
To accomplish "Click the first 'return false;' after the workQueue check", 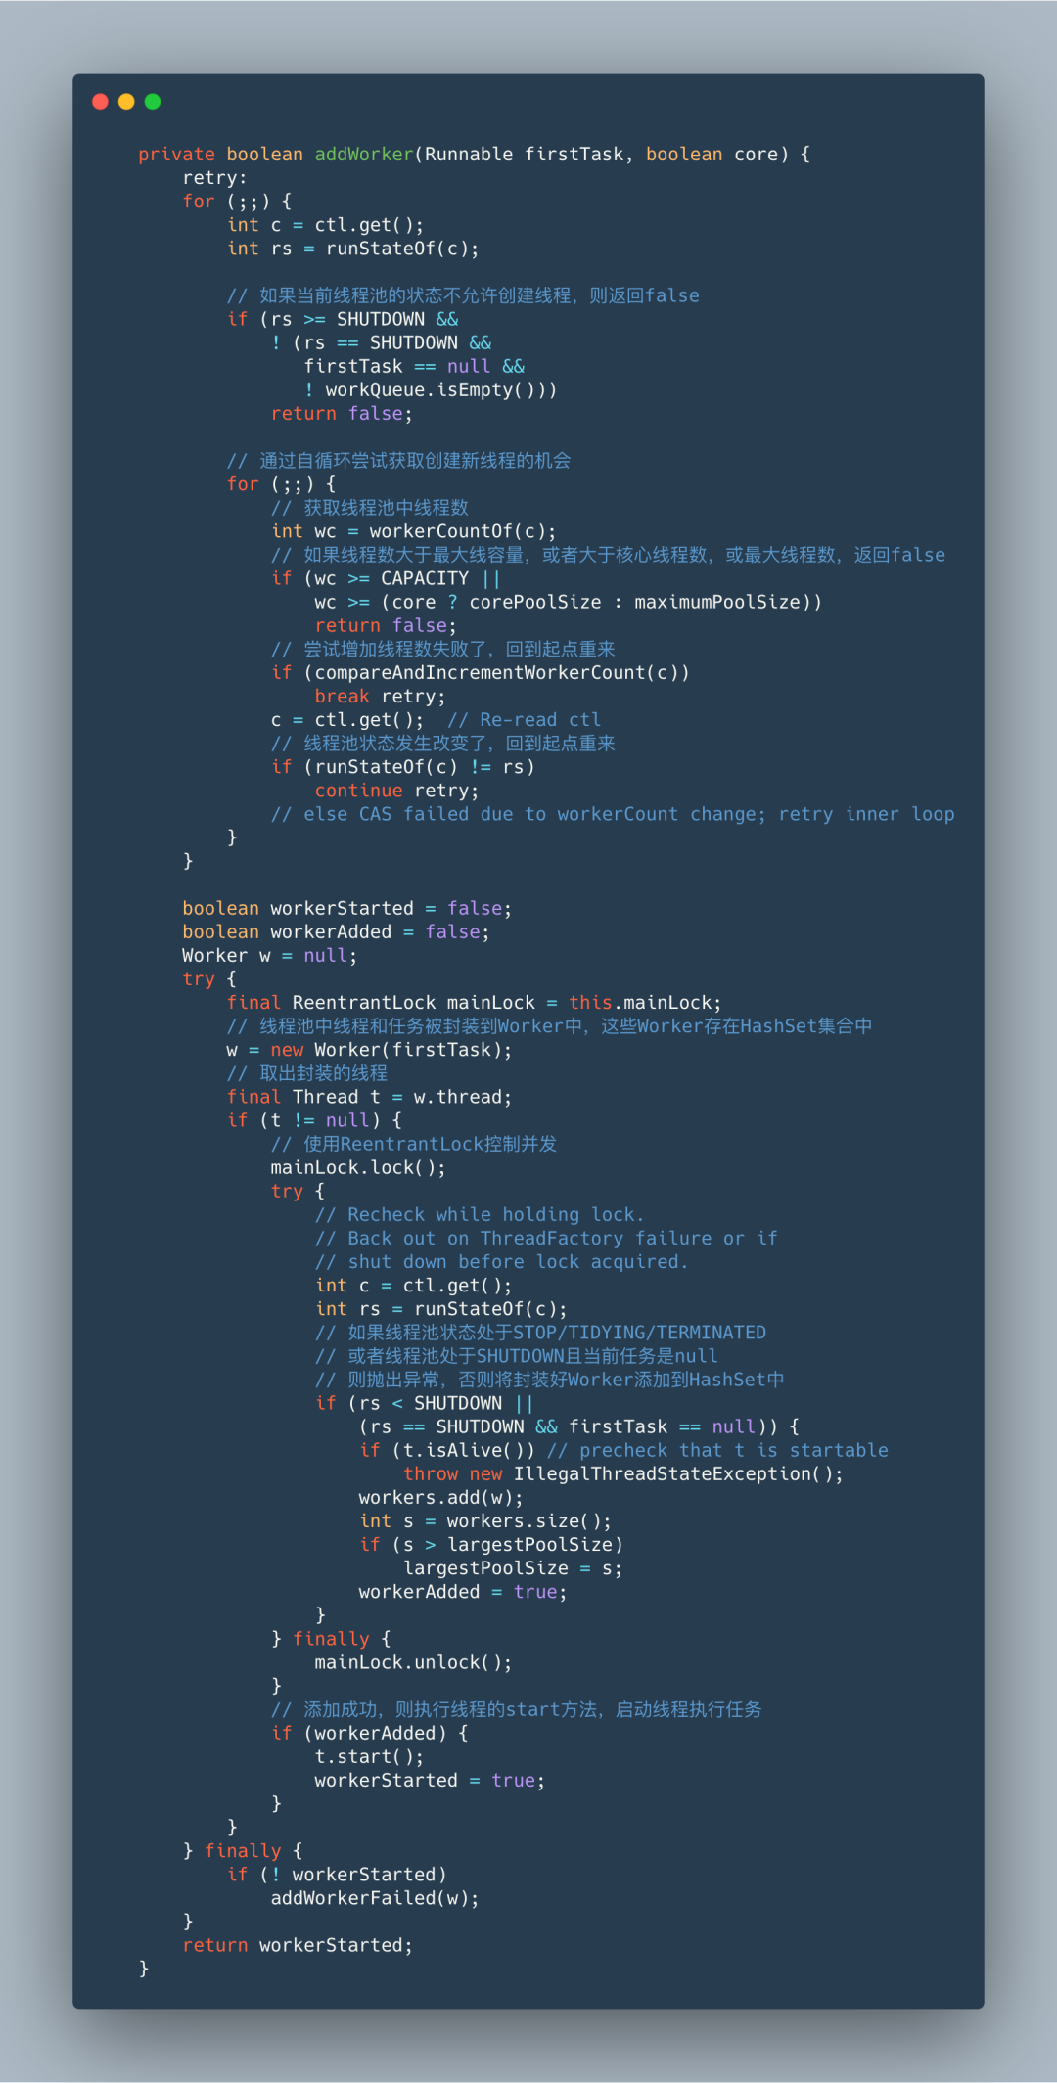I will click(x=342, y=413).
